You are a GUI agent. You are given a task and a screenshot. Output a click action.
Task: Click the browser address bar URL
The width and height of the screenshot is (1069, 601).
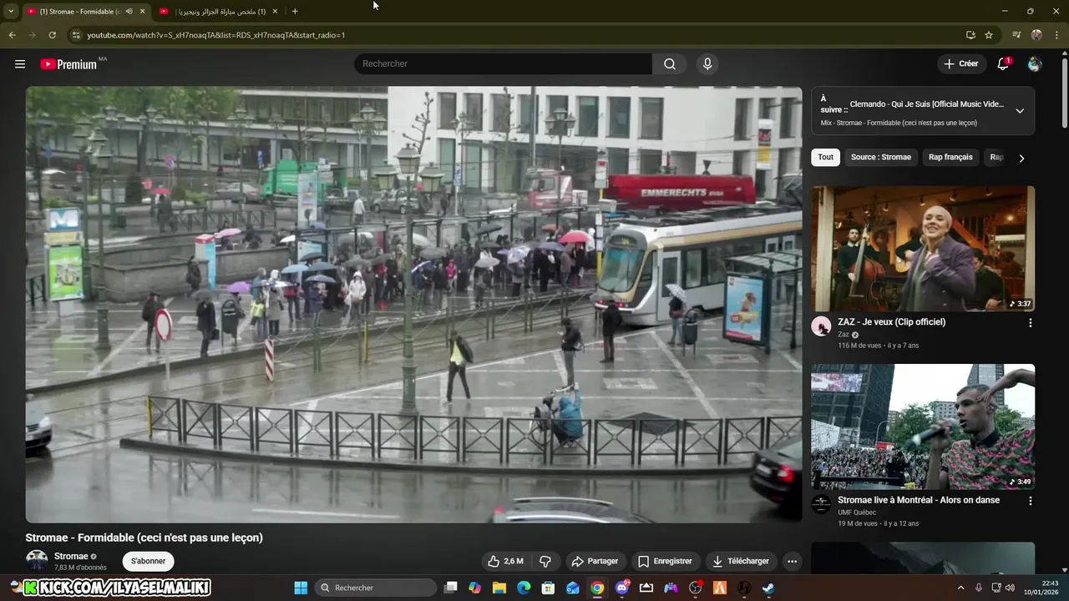tap(216, 35)
